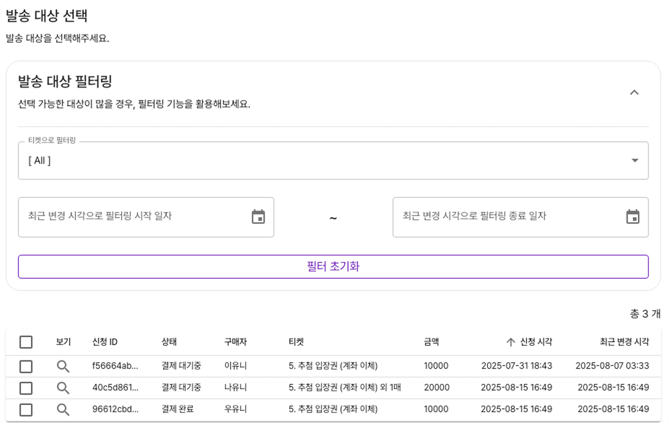View details of order f56664ab
The height and width of the screenshot is (428, 669).
pos(63,366)
